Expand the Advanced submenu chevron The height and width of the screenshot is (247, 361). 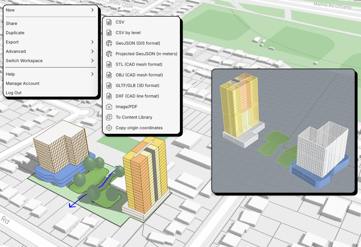tap(92, 51)
